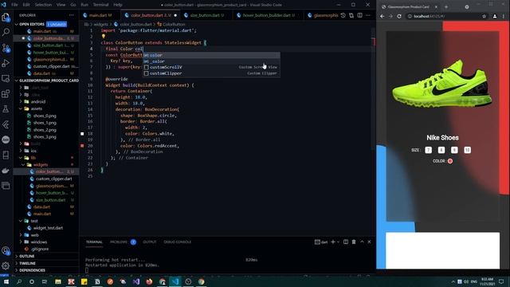Click the red color square on line 20

coord(82,146)
